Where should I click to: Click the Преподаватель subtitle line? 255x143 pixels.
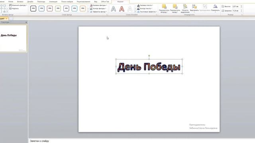[197, 125]
